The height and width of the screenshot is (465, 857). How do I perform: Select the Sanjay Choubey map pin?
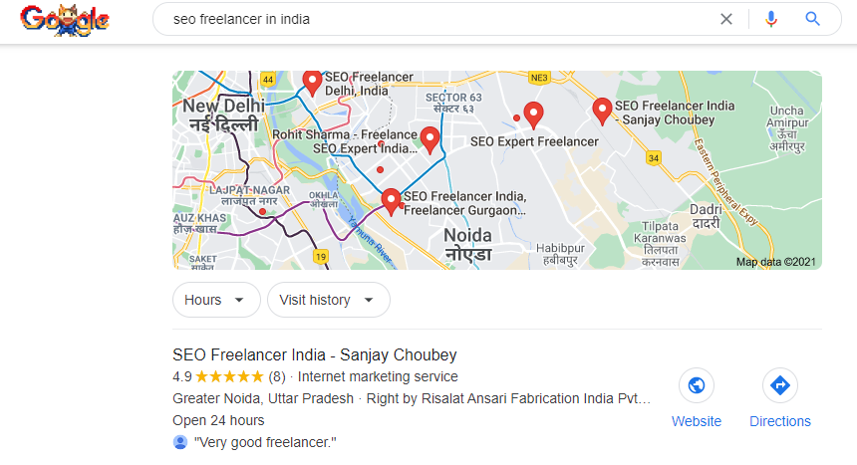click(602, 111)
